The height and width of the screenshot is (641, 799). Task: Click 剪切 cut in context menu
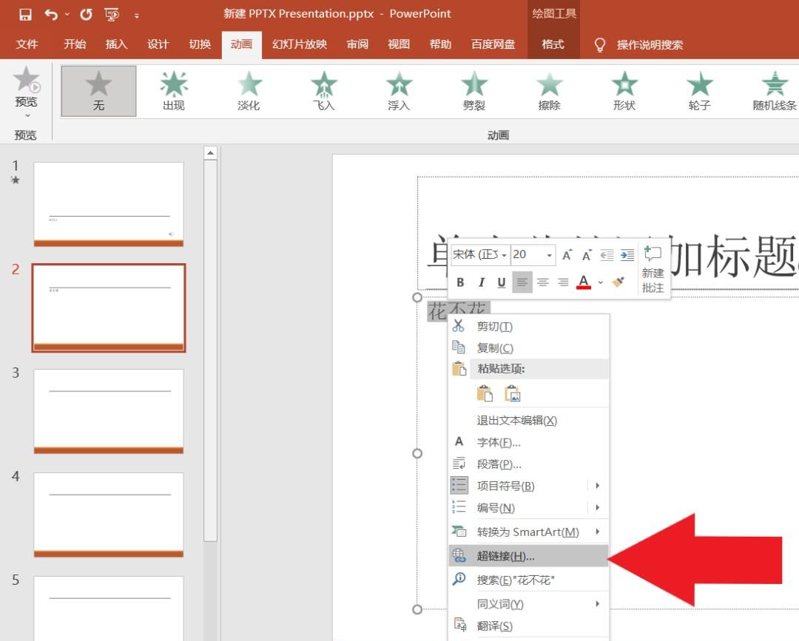click(494, 326)
